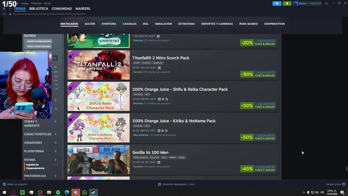
Task: Select the Aventura category tab
Action: [x=109, y=24]
